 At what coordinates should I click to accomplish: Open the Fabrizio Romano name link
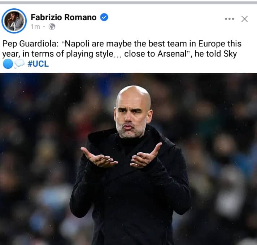[64, 17]
